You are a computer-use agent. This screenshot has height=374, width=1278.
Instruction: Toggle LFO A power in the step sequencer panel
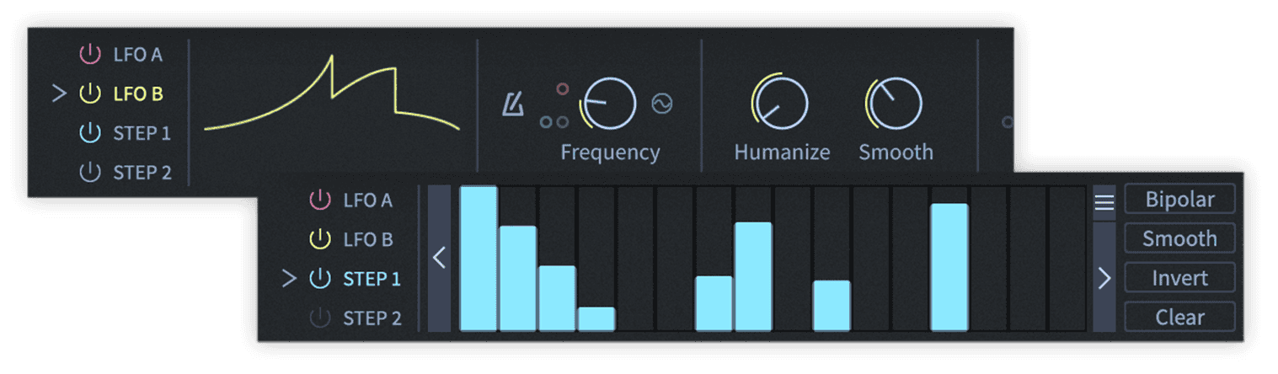point(319,200)
